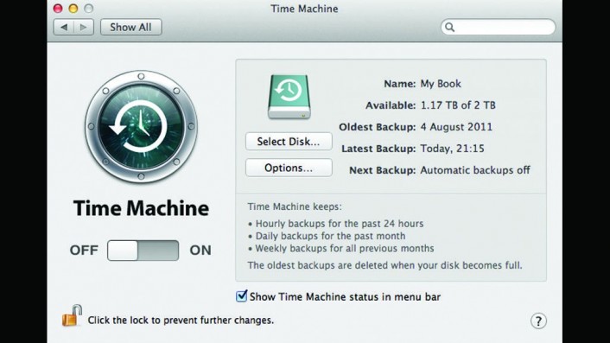Uncheck Show Time Machine status in menu bar

(x=241, y=296)
